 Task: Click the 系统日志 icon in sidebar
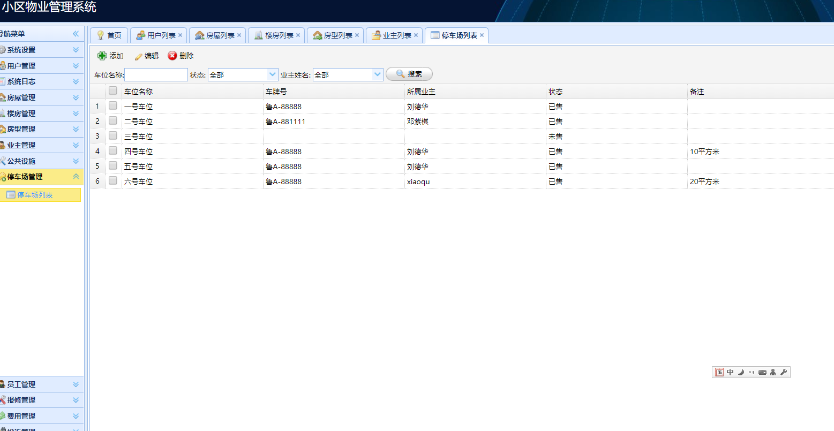pos(3,81)
